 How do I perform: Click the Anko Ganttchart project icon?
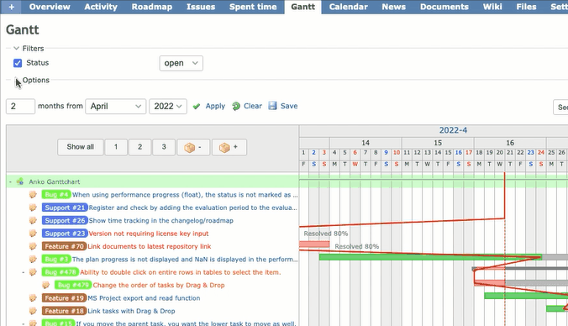click(20, 181)
